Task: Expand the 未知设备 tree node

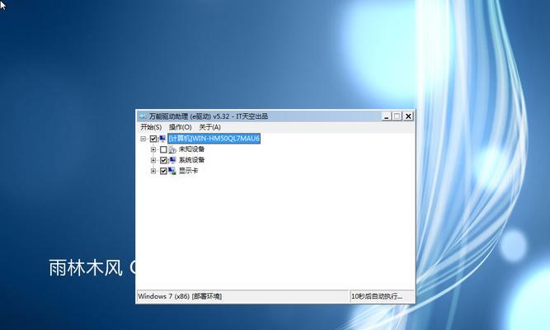Action: point(153,149)
